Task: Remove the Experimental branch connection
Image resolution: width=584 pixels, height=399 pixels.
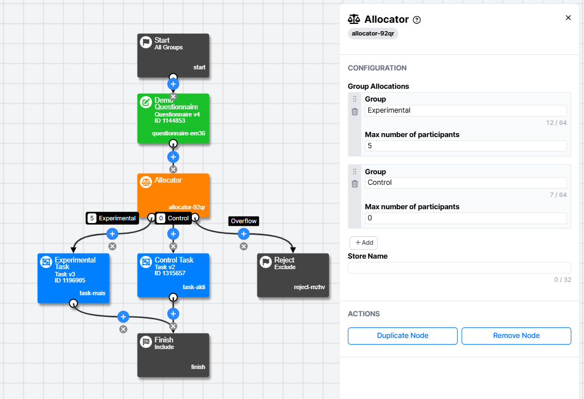Action: click(112, 246)
